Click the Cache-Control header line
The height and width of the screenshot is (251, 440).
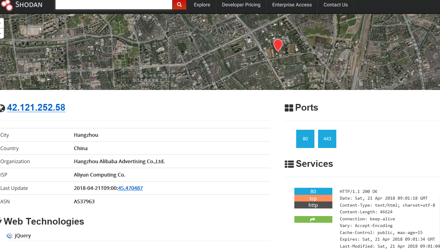pos(381,232)
